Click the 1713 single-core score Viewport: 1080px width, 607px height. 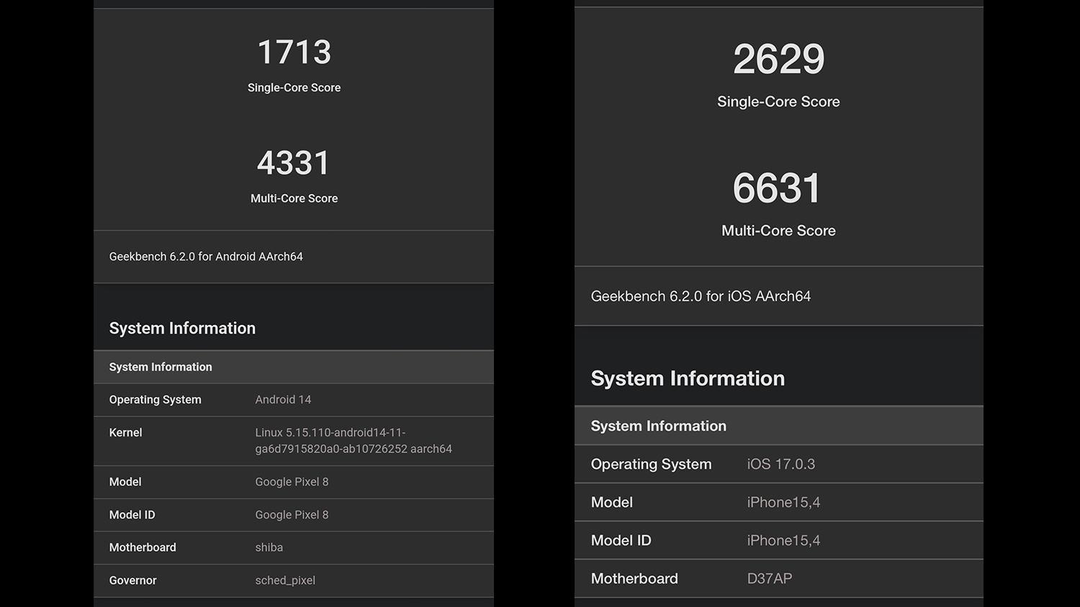click(294, 53)
